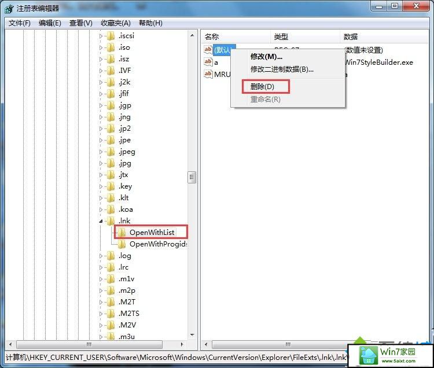Click the tree pane horizontal scrollbar thumb
Viewport: 434px width, 368px height.
coord(89,344)
